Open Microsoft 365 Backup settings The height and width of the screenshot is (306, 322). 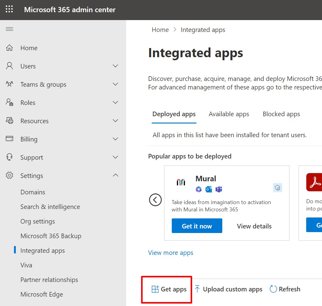(51, 236)
